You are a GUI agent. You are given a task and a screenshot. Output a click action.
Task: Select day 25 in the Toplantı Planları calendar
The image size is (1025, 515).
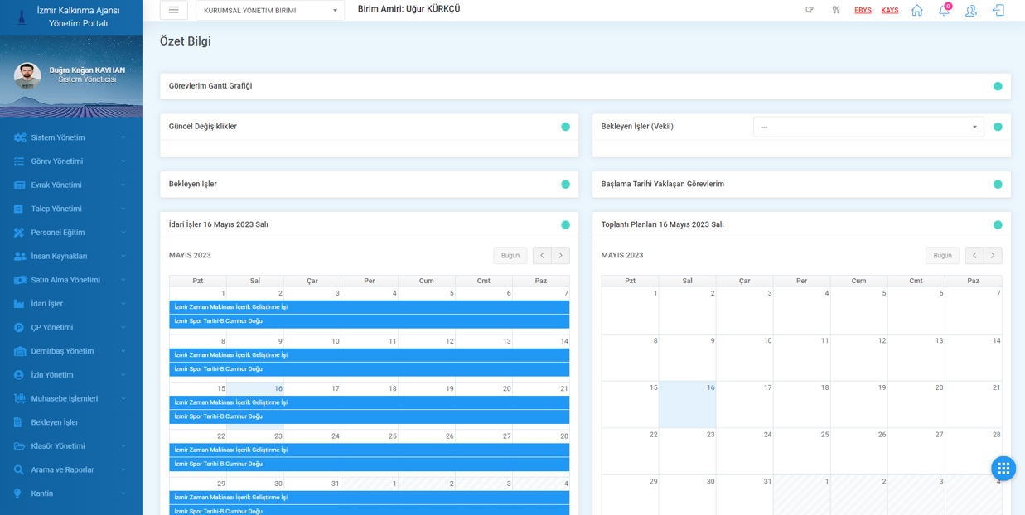pos(801,451)
